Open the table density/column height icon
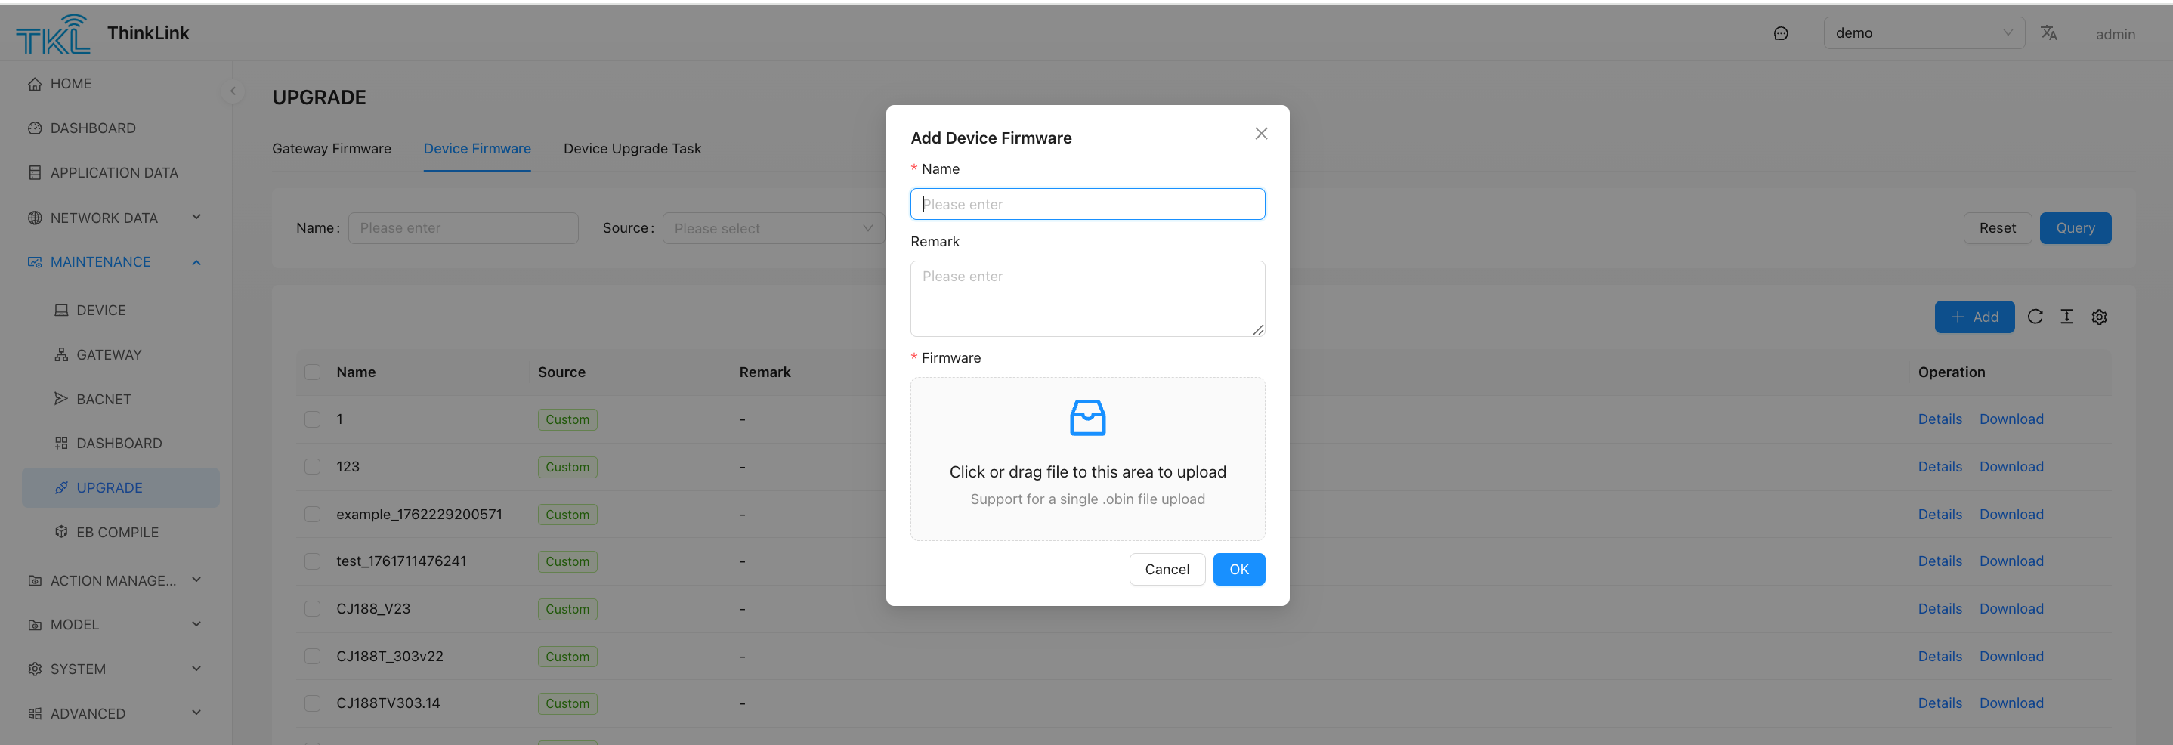This screenshot has width=2173, height=745. (2066, 317)
